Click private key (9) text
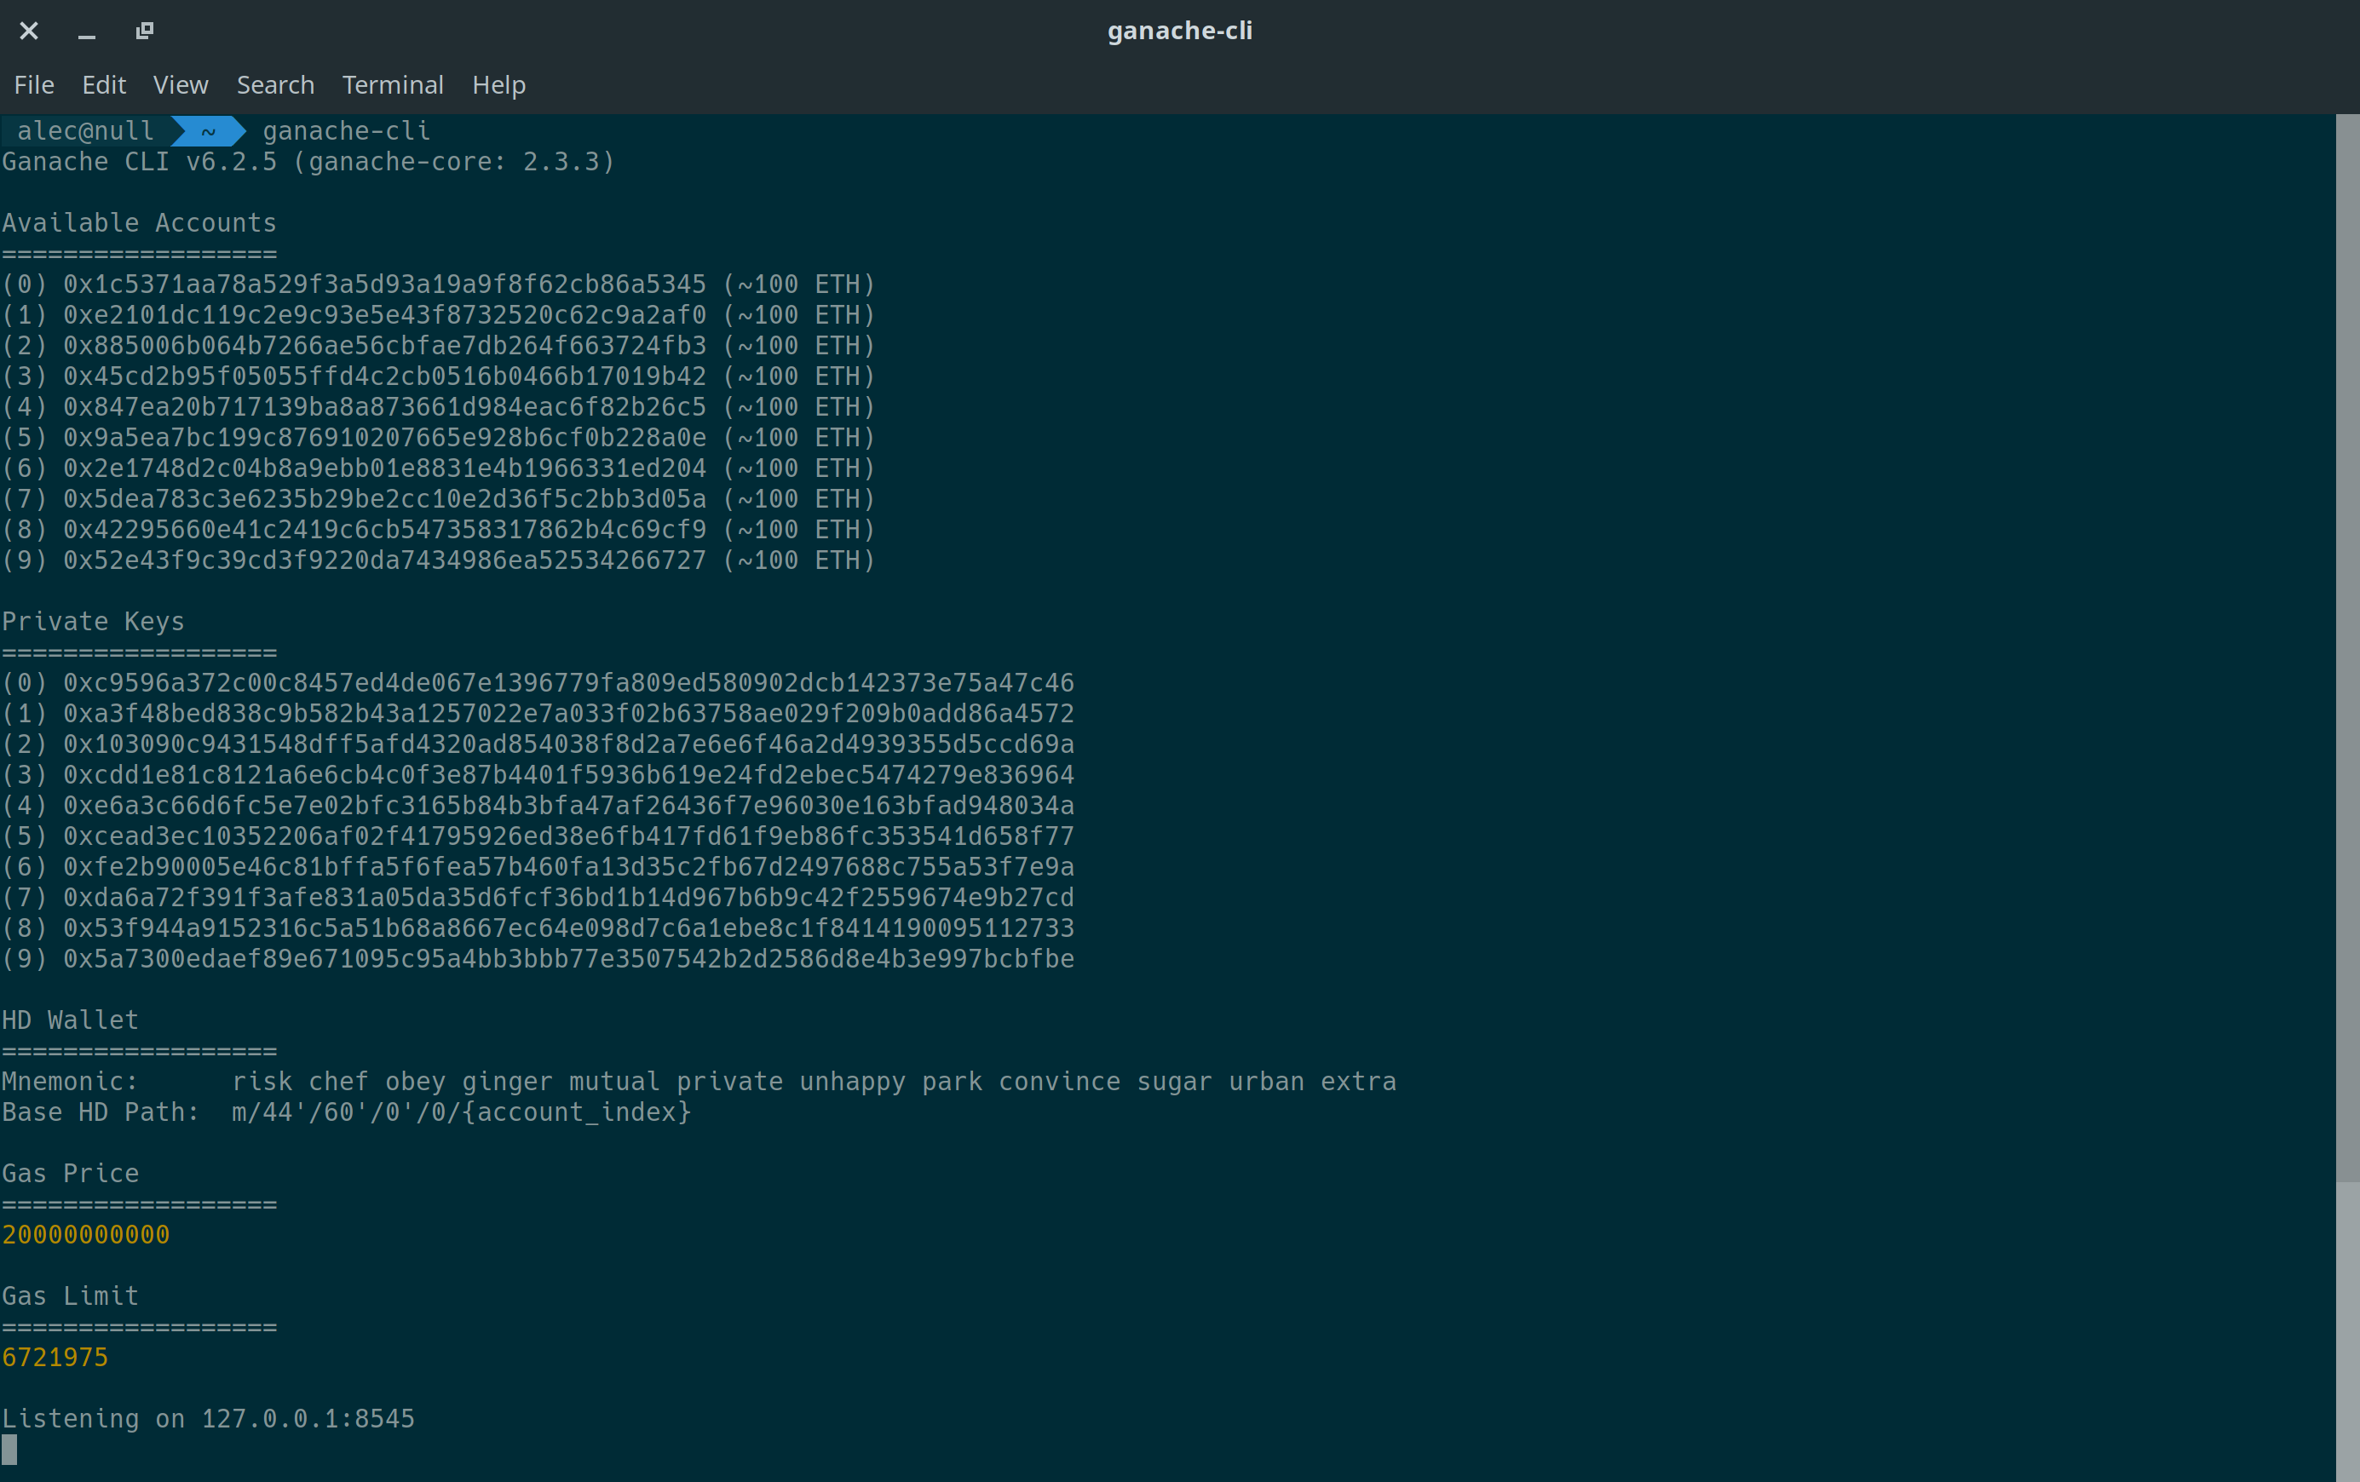This screenshot has width=2360, height=1482. coord(568,959)
